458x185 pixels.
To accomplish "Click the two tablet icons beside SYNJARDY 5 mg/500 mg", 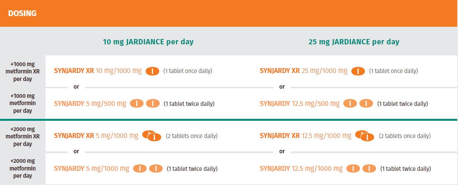I will click(x=145, y=104).
